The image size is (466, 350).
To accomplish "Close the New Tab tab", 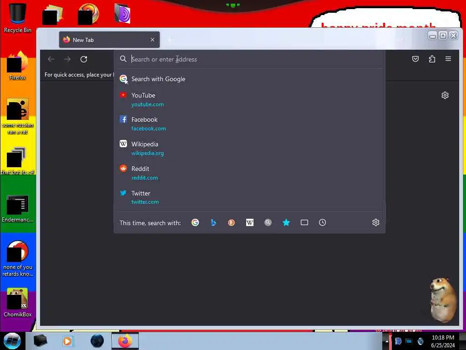I will pyautogui.click(x=152, y=40).
